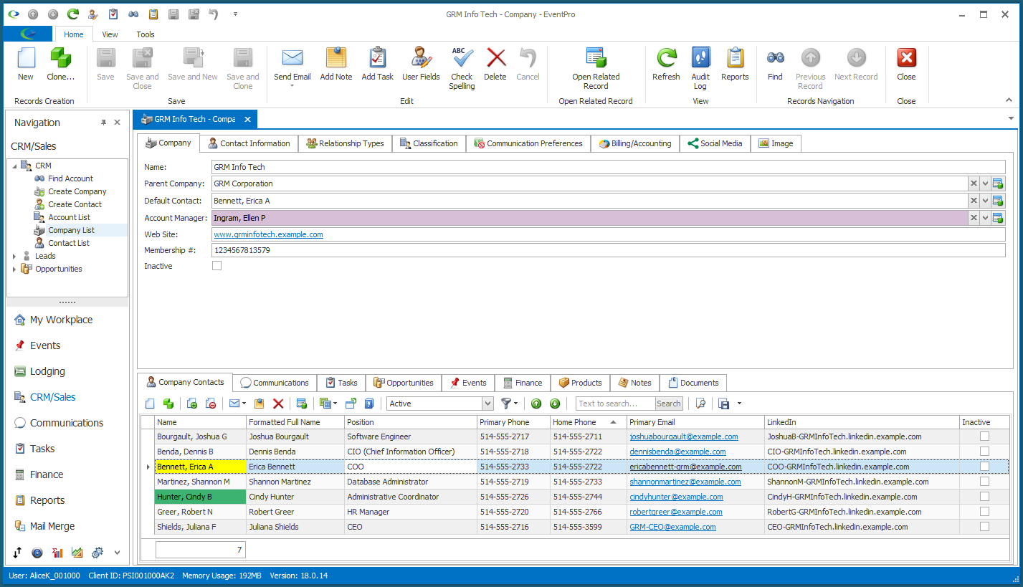
Task: Toggle Inactive checkbox for Shannon Martinez
Action: point(984,482)
